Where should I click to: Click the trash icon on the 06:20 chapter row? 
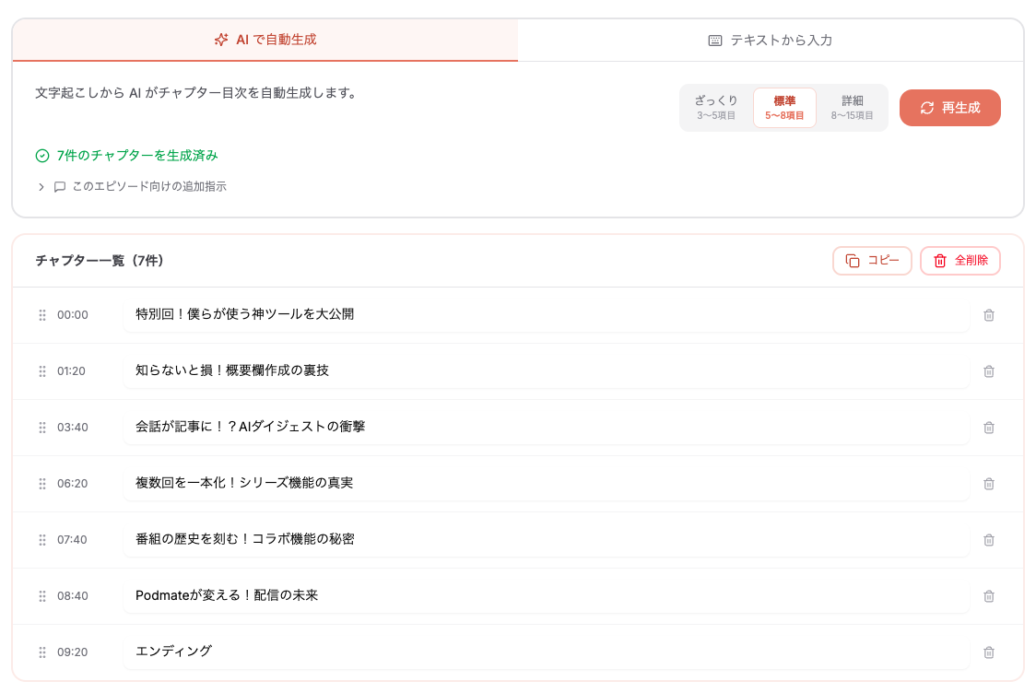(989, 484)
